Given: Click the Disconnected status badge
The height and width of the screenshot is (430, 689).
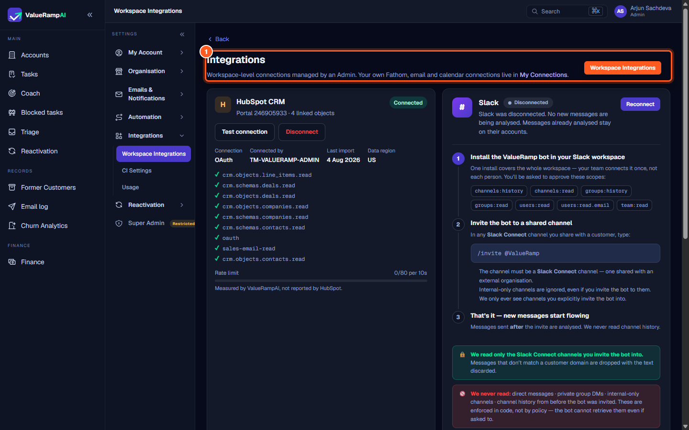Looking at the screenshot, I should click(x=528, y=103).
